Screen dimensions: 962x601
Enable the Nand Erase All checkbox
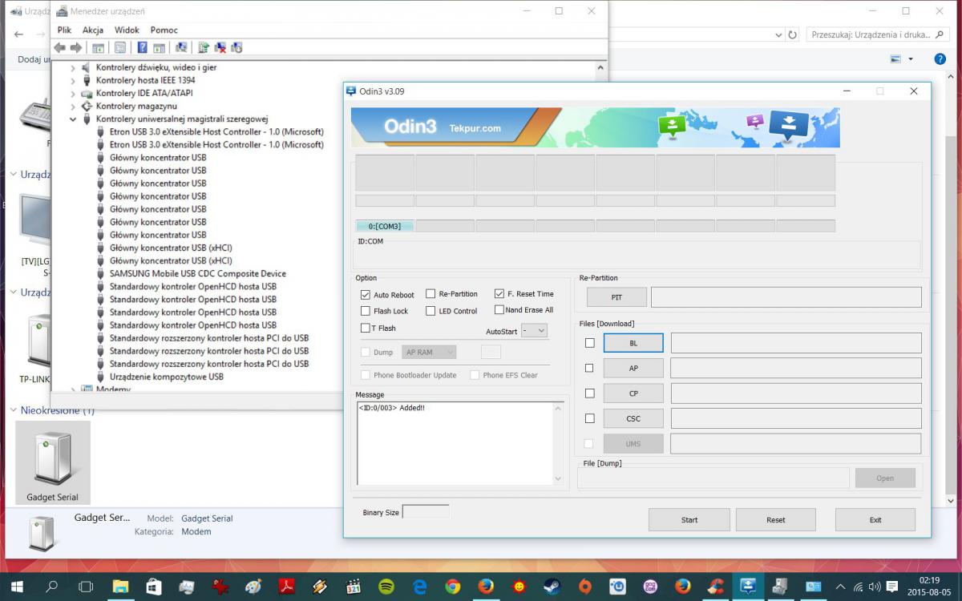pyautogui.click(x=499, y=310)
